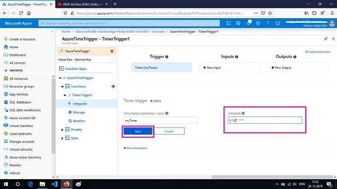Open the Azure help question mark
This screenshot has height=189, width=337.
[268, 23]
